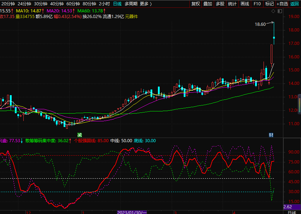Click the 元器件 sector link

click(x=131, y=16)
